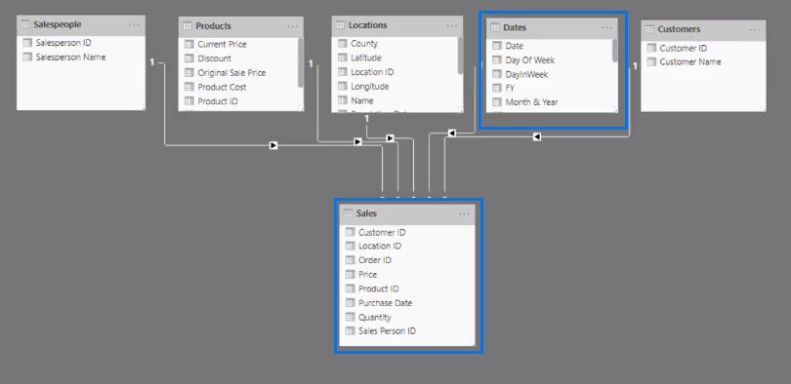Click the Dates relationship direction arrow

coord(452,133)
